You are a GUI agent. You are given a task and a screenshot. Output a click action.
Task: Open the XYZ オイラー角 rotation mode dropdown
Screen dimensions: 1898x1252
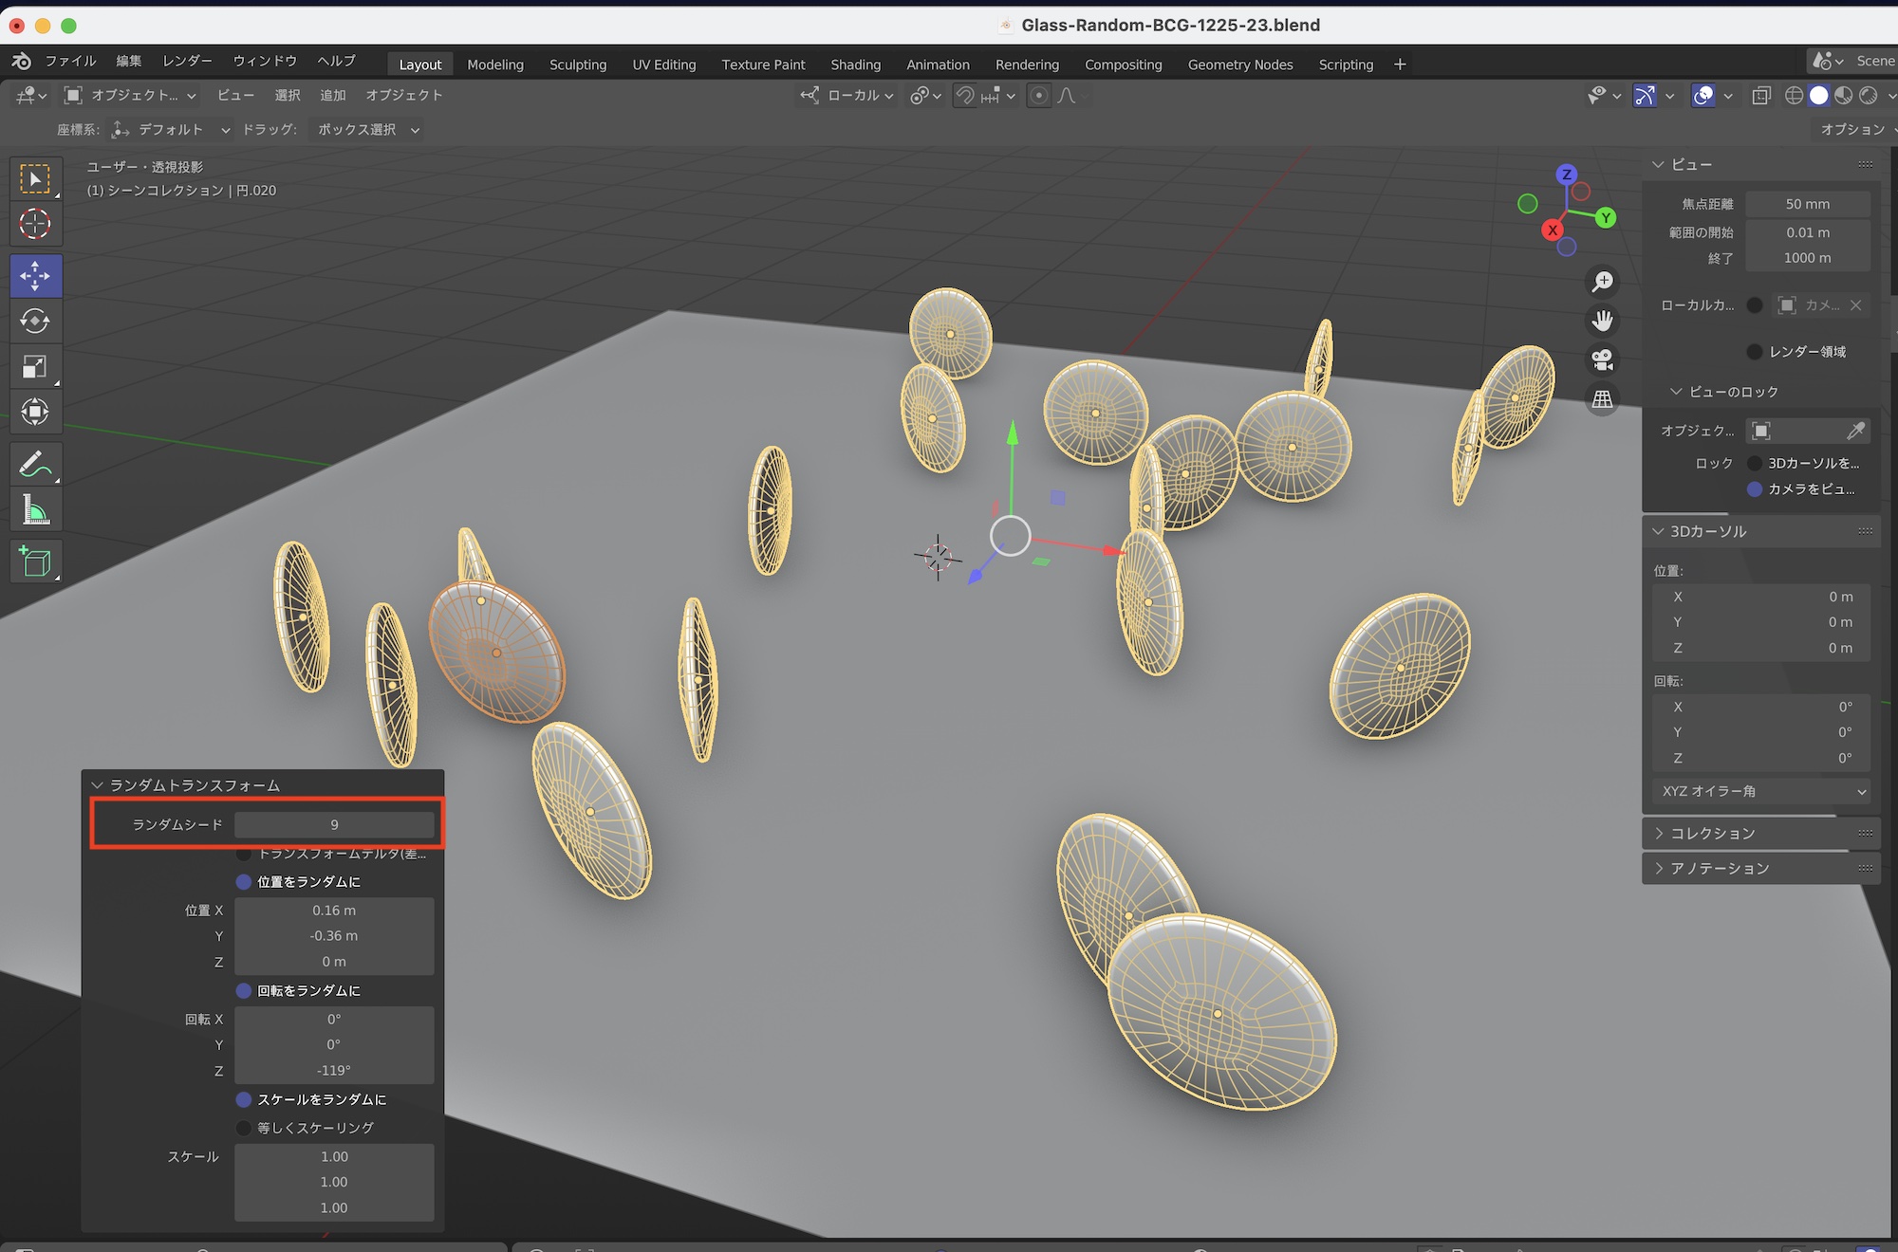tap(1761, 791)
